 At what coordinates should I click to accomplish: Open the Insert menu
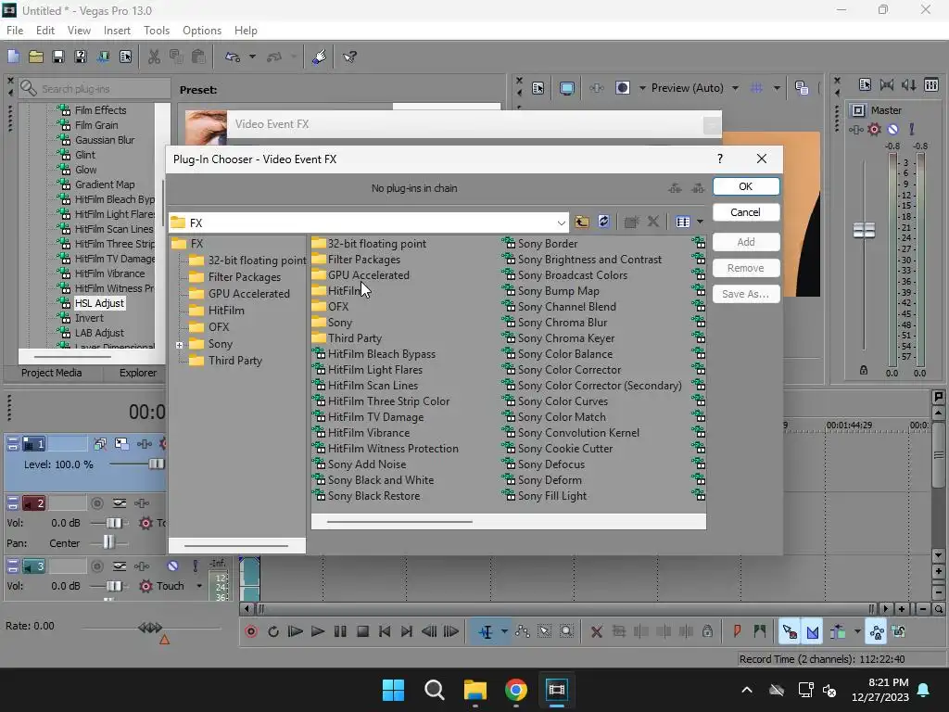pos(117,31)
